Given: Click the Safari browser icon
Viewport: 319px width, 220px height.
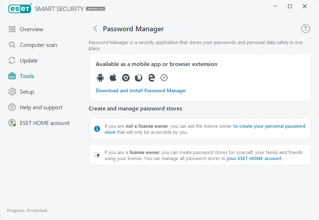Looking at the screenshot, I should coord(164,78).
